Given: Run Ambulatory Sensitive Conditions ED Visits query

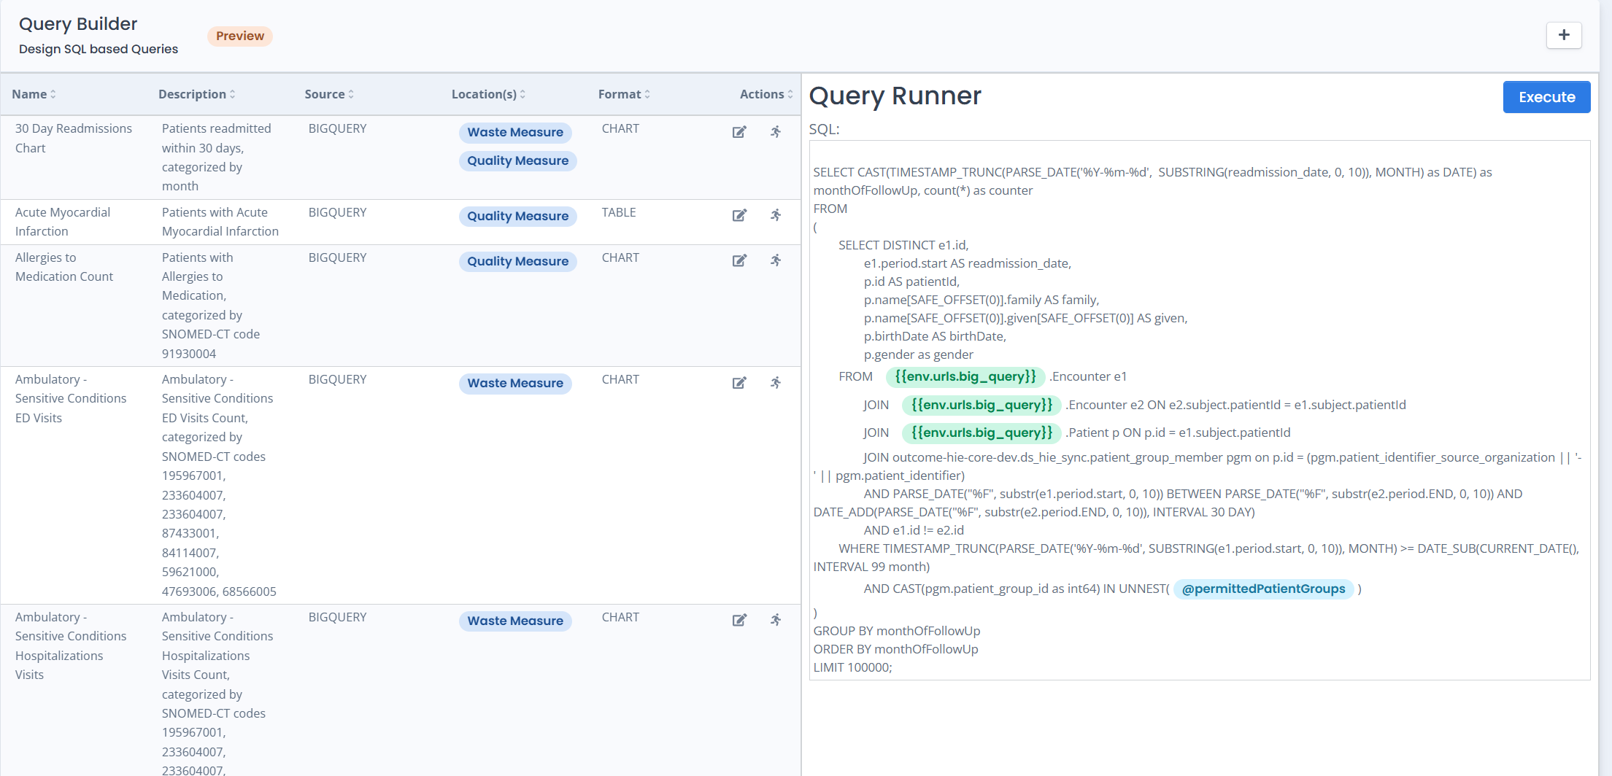Looking at the screenshot, I should (x=776, y=383).
